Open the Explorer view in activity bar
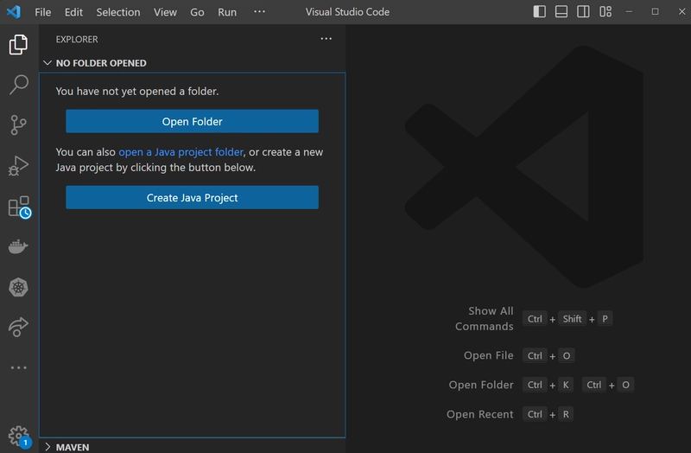Screen dimensions: 691x453 (18, 45)
